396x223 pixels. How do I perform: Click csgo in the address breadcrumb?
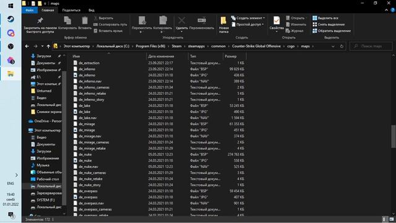pyautogui.click(x=291, y=46)
